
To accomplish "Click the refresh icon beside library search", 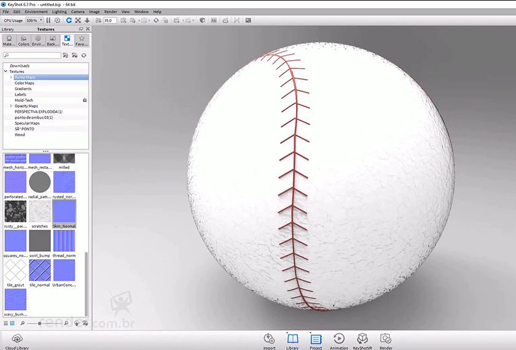I will tap(84, 55).
